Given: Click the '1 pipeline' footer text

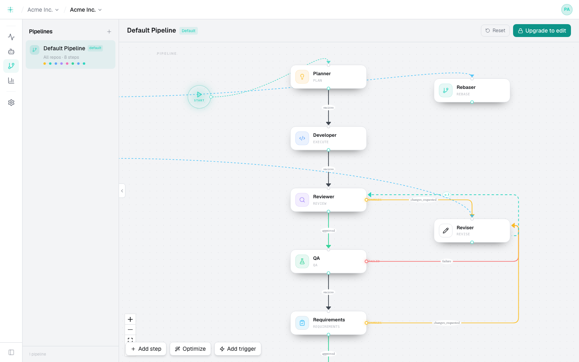Looking at the screenshot, I should coord(38,354).
